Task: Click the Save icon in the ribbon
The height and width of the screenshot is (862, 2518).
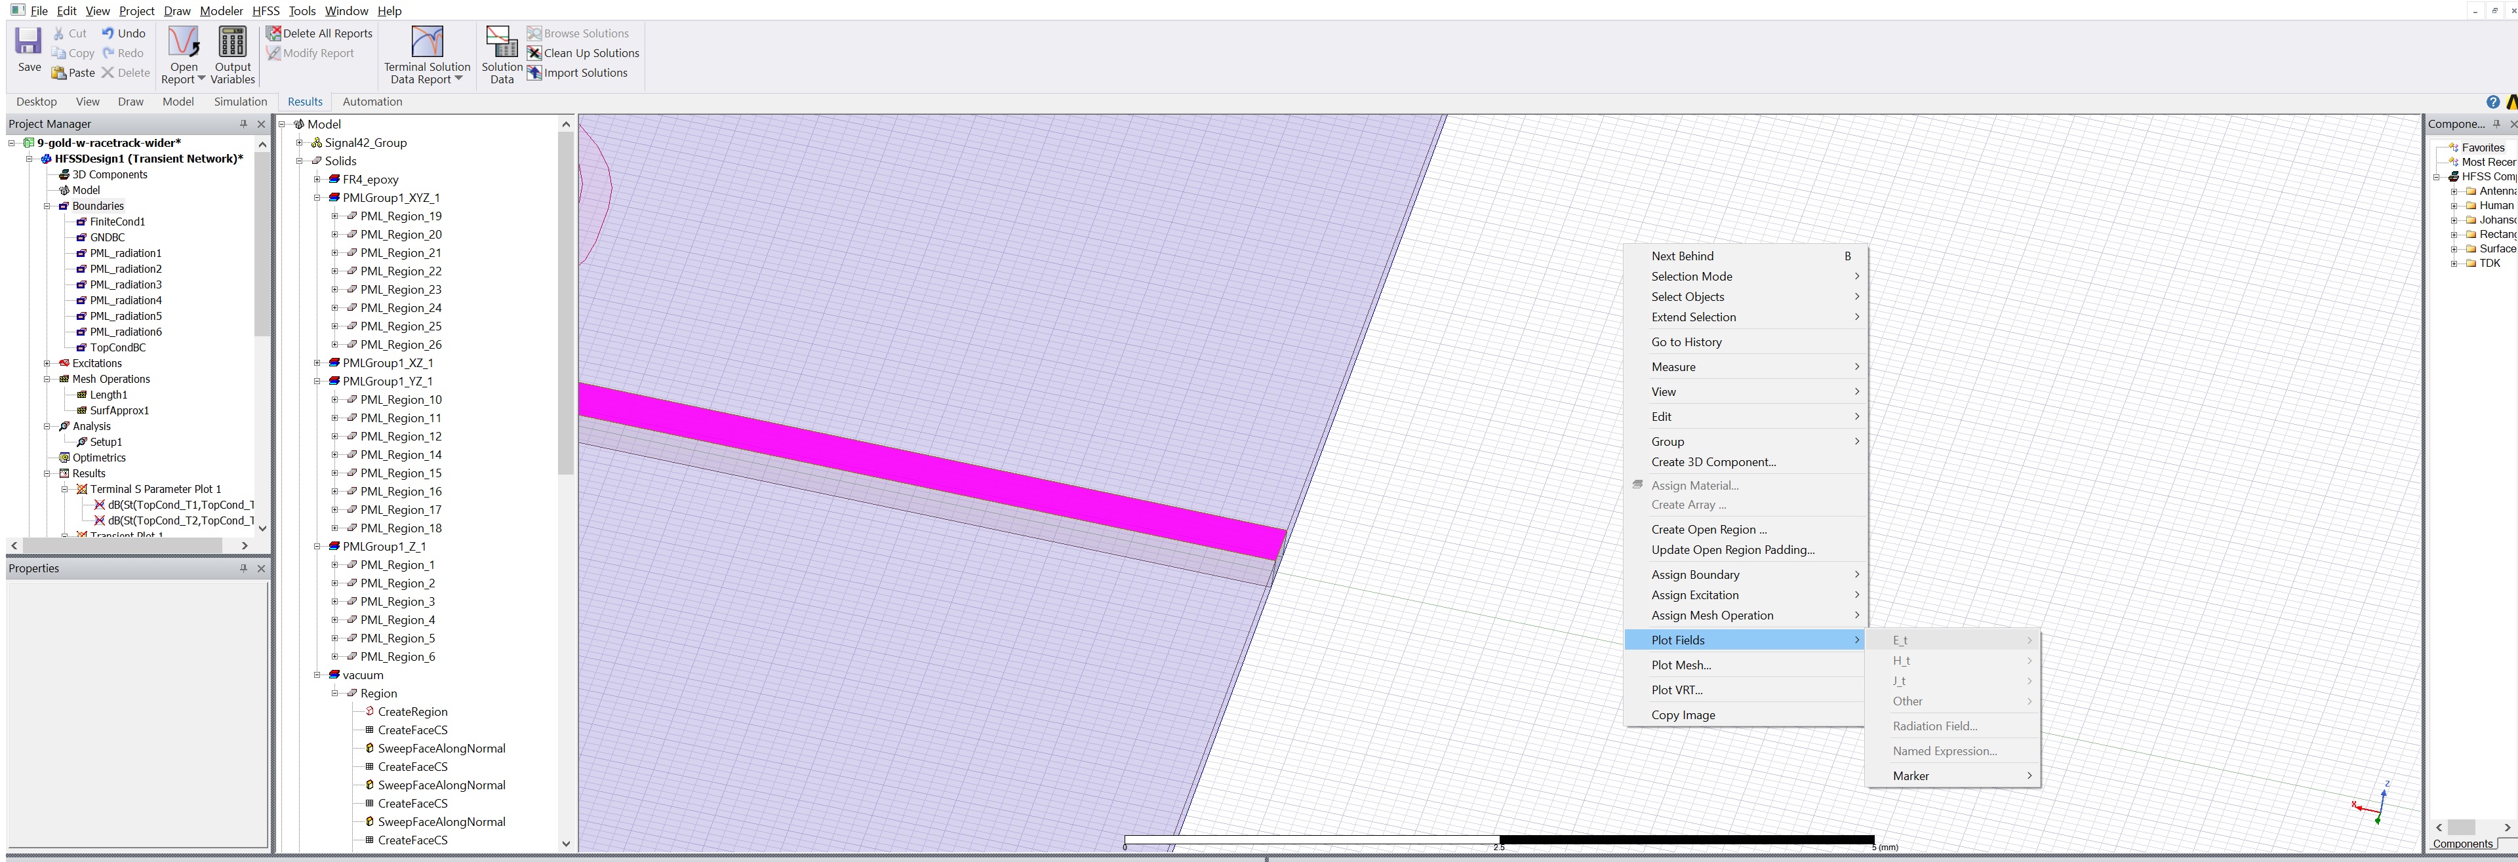Action: (28, 42)
